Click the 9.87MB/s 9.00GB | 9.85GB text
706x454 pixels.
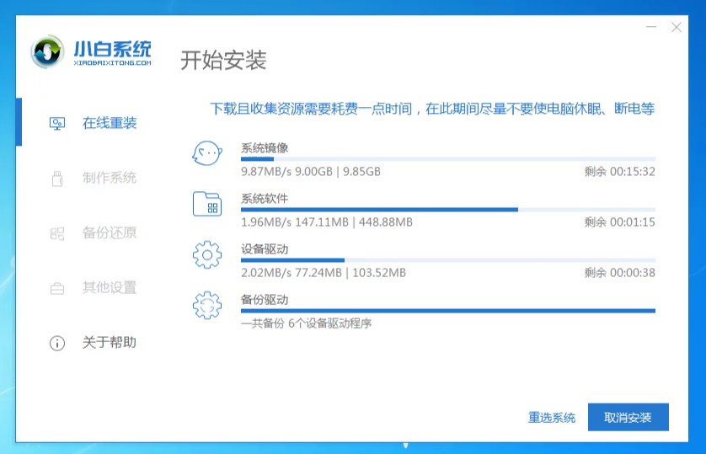tap(311, 172)
